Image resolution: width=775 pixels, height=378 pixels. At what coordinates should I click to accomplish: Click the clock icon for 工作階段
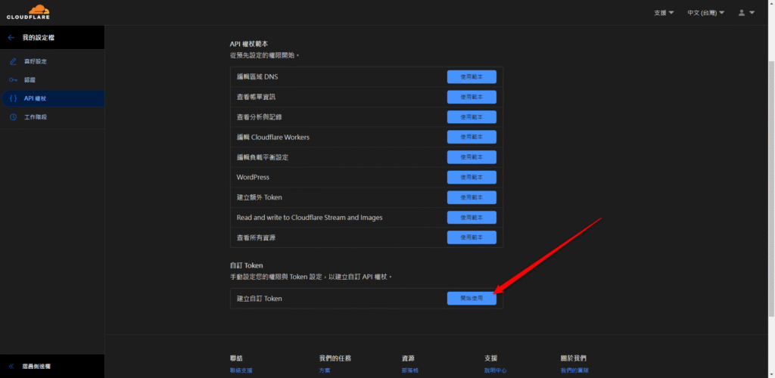point(13,117)
